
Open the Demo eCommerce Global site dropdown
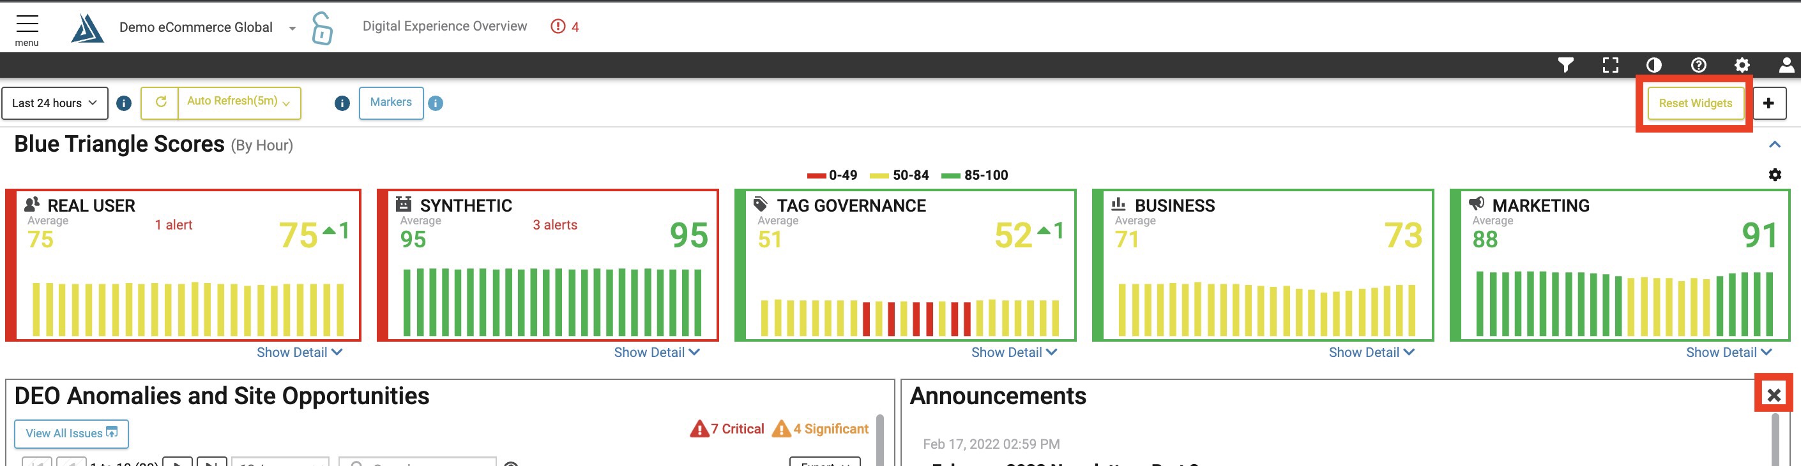coord(208,27)
